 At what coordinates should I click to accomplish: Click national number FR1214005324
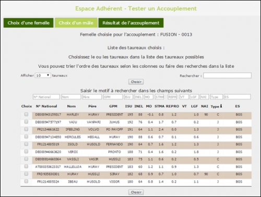(x=48, y=182)
